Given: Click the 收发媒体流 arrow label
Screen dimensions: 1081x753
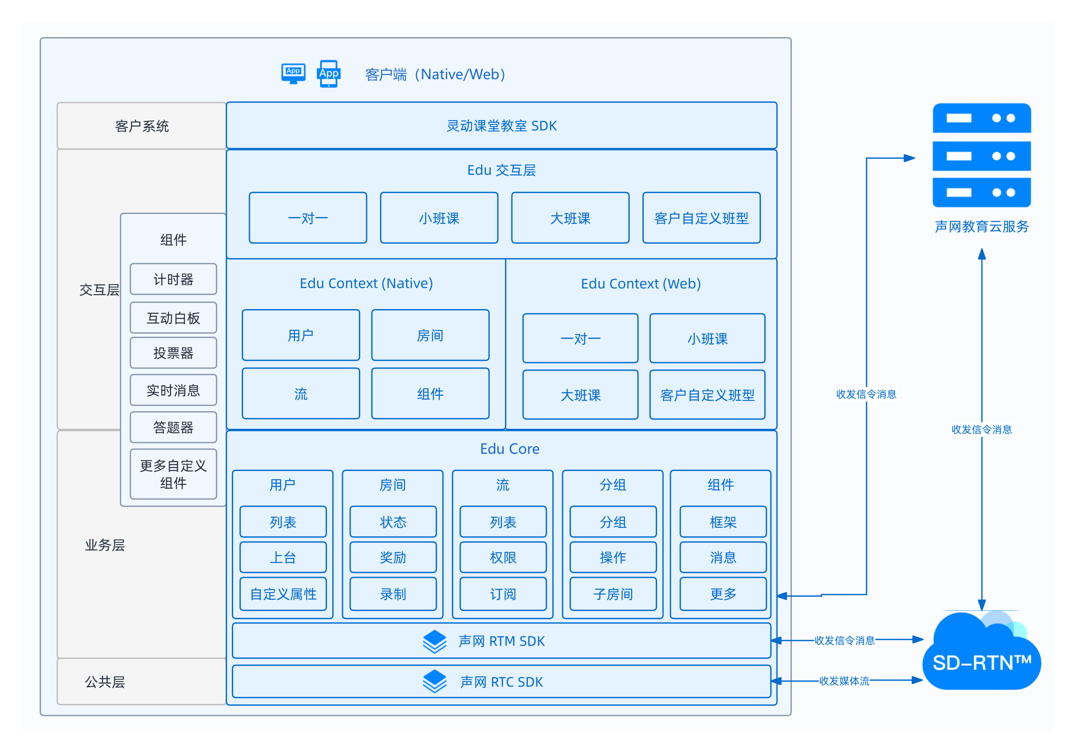Looking at the screenshot, I should point(844,681).
